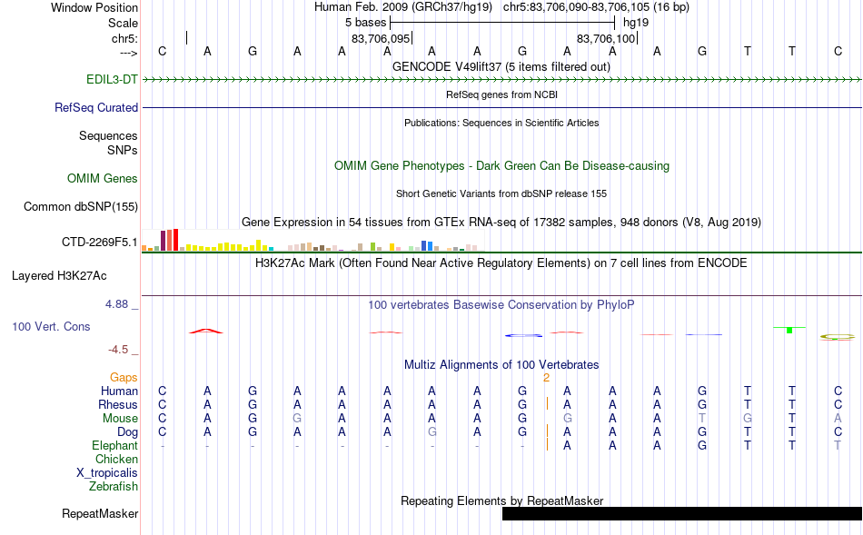Click the 83,706,095 ruler coordinate

[x=381, y=38]
